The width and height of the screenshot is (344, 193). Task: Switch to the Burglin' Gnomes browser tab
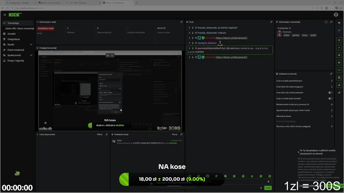click(53, 3)
